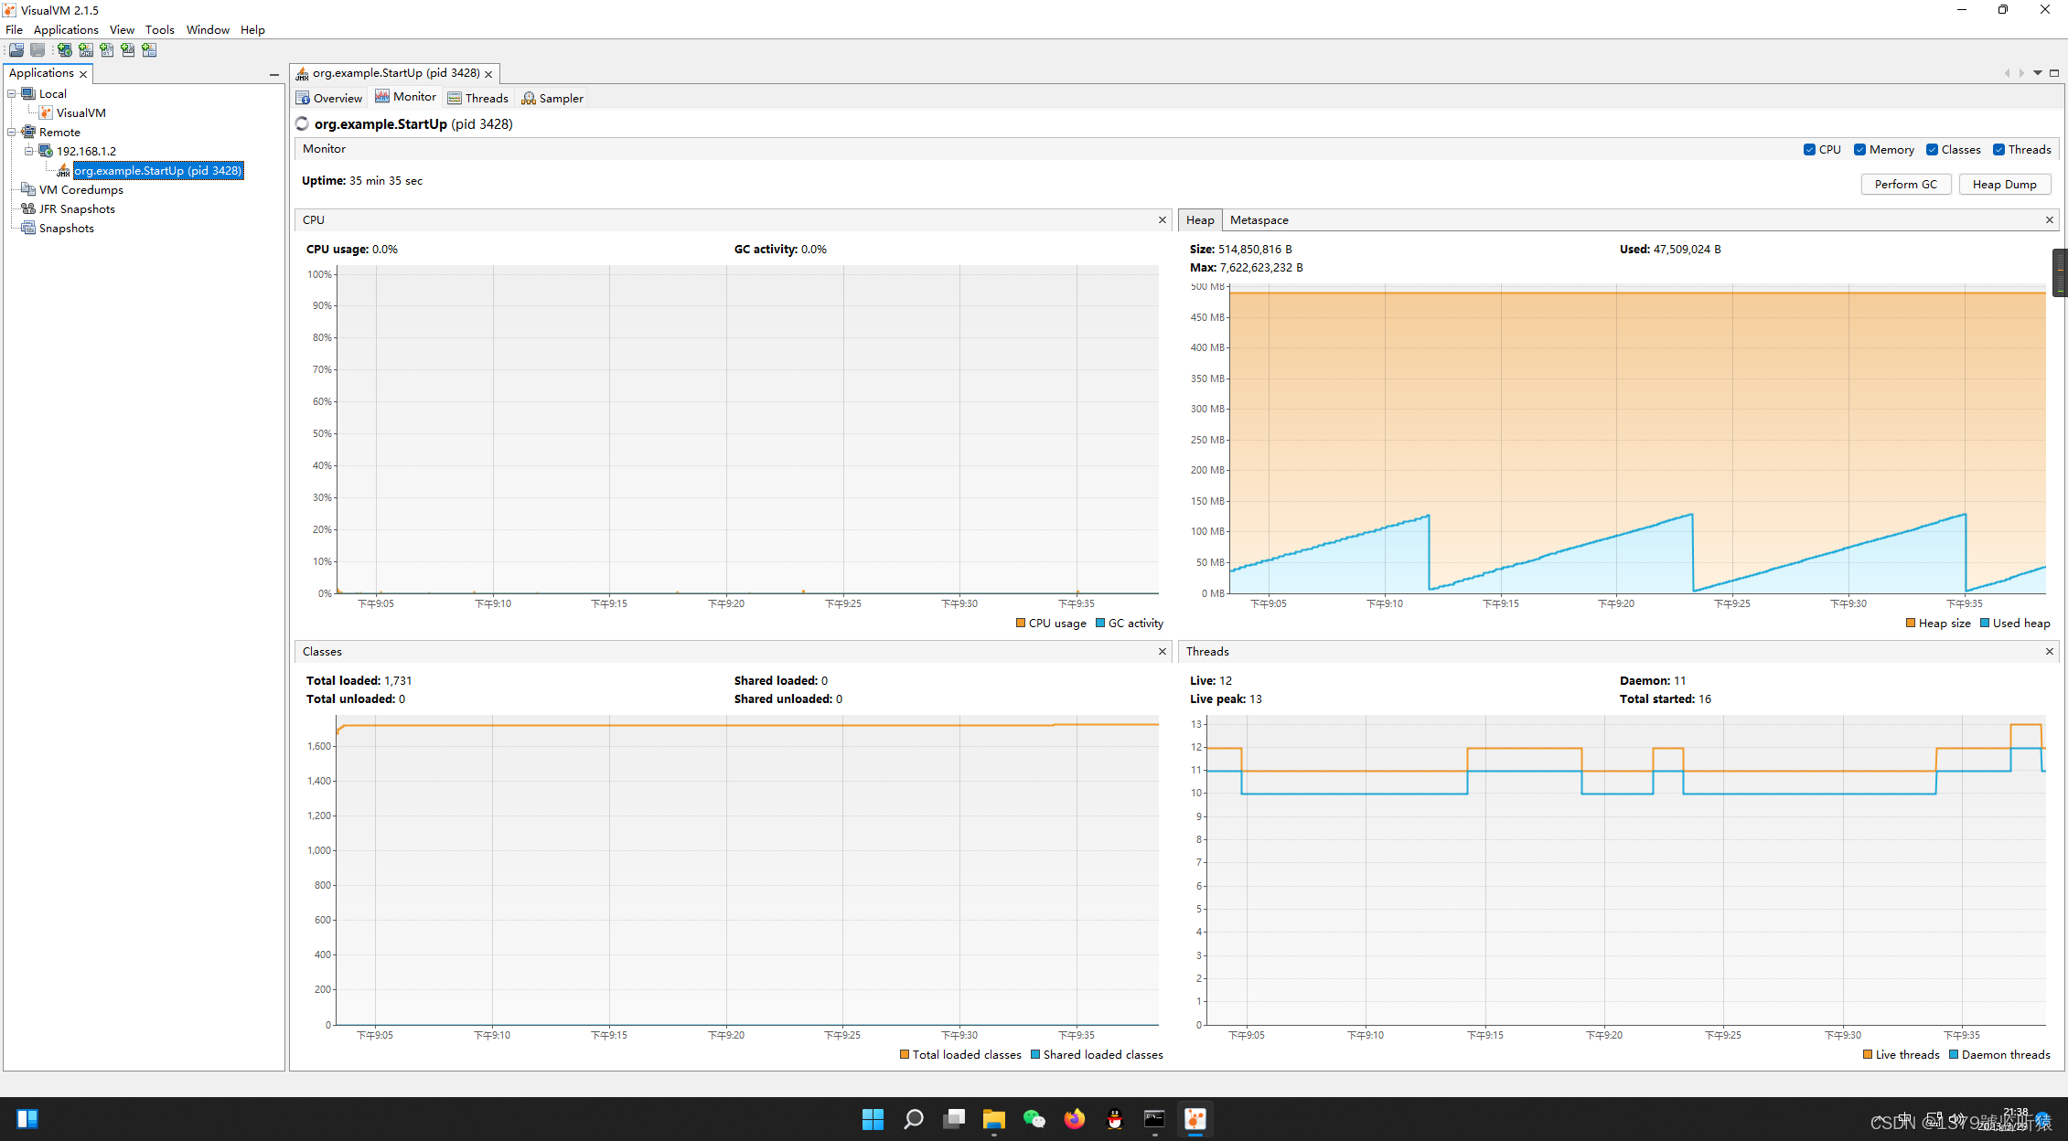The width and height of the screenshot is (2068, 1141).
Task: Open the Help menu
Action: coord(252,29)
